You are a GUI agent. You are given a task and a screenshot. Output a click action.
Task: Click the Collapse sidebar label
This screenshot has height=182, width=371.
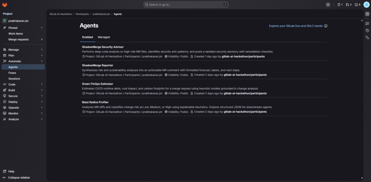coord(19,177)
